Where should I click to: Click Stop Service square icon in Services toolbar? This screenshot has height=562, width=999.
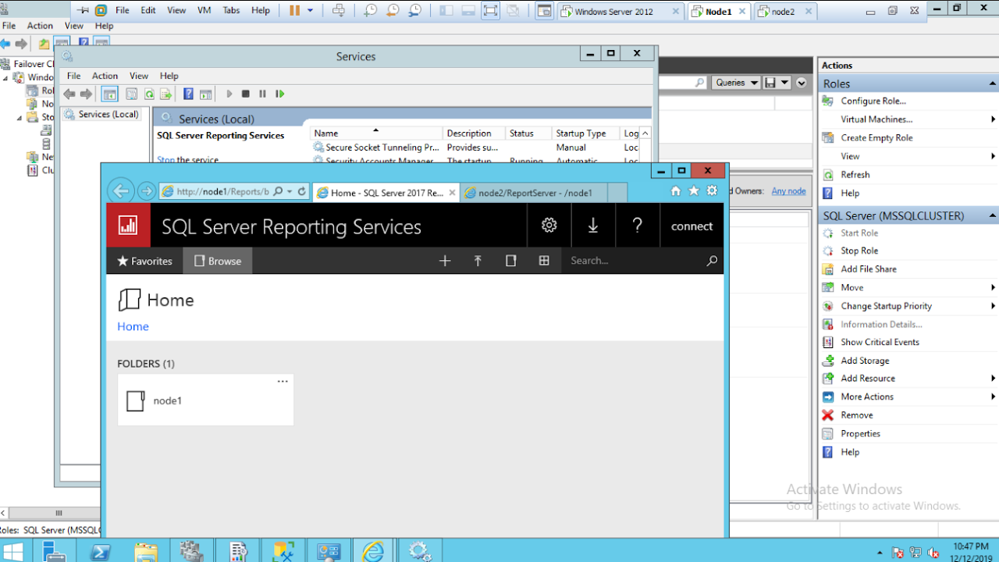tap(245, 94)
